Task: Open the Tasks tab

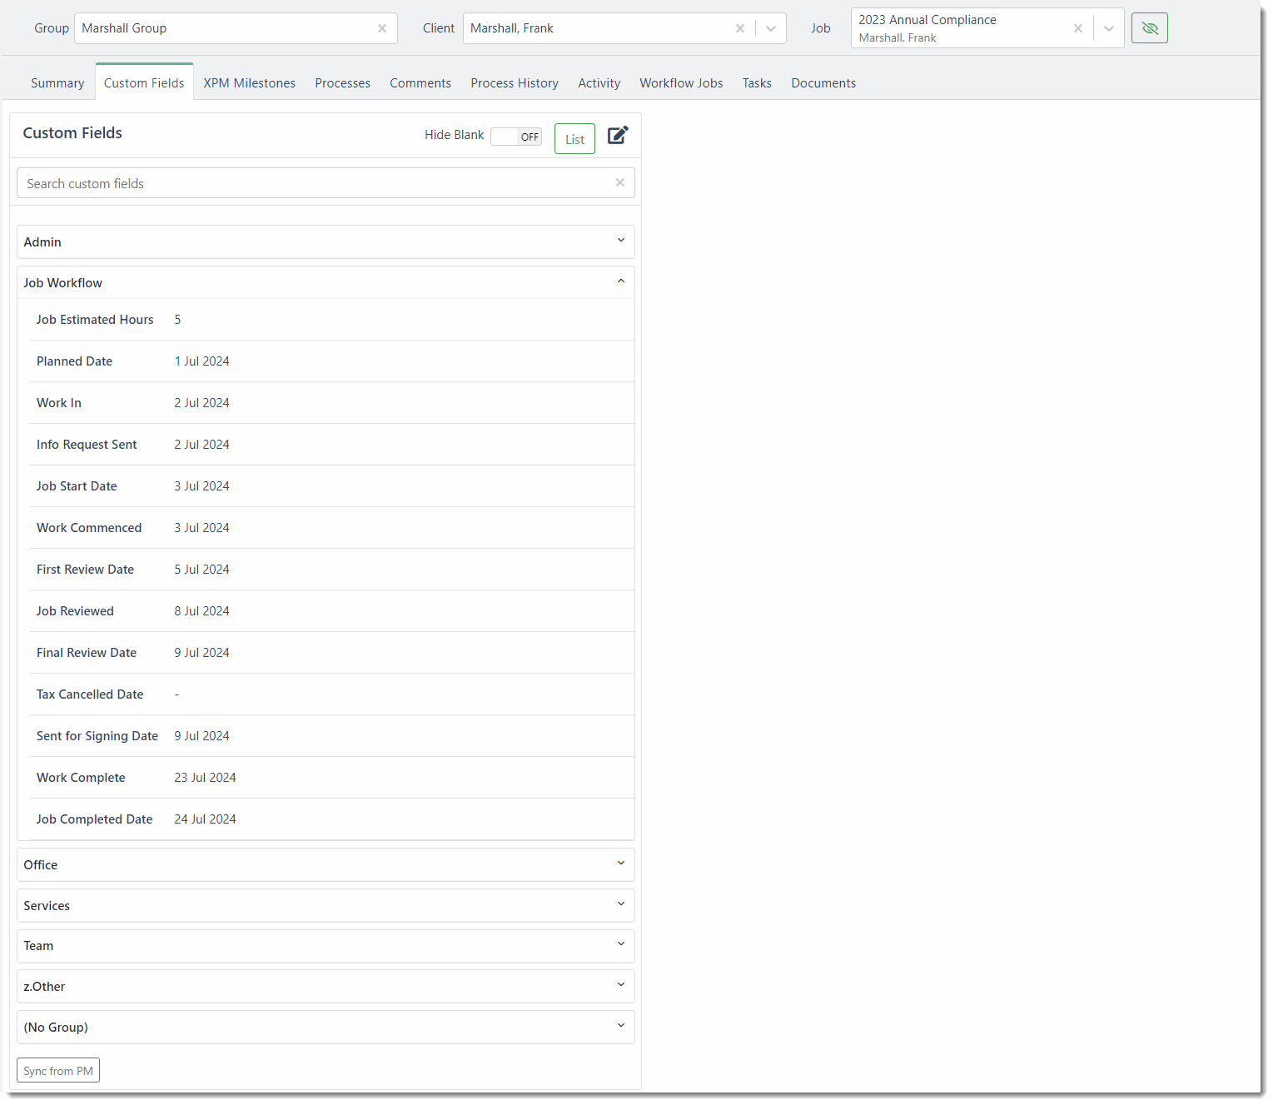Action: click(x=757, y=83)
